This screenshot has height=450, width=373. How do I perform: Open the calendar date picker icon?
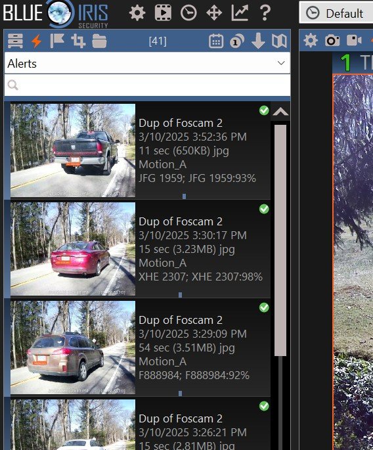[x=216, y=41]
